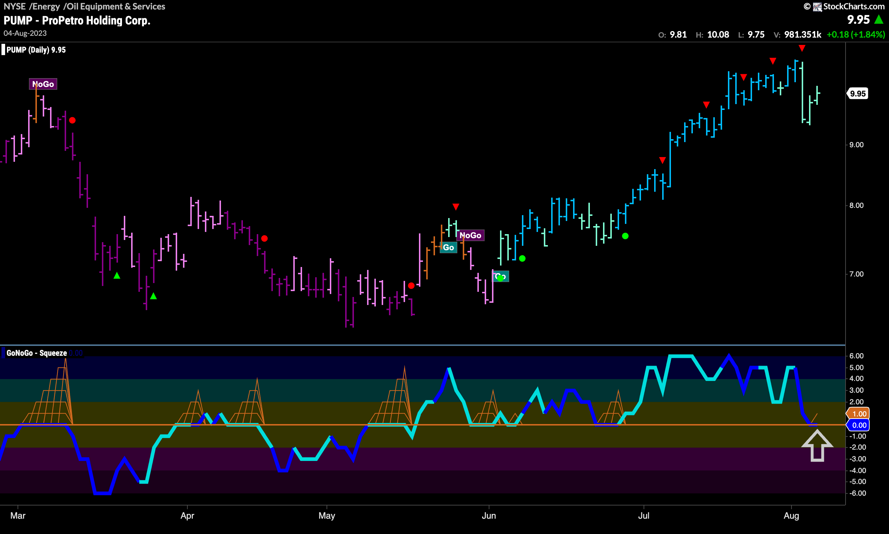Click the NoGo label in early March
Viewport: 889px width, 534px height.
[43, 84]
